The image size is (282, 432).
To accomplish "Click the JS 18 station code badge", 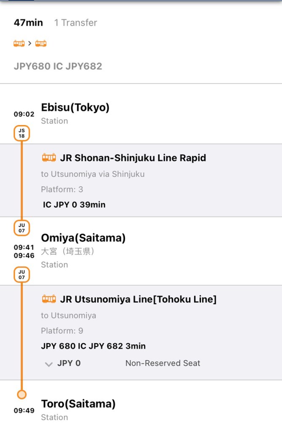I will click(x=22, y=133).
